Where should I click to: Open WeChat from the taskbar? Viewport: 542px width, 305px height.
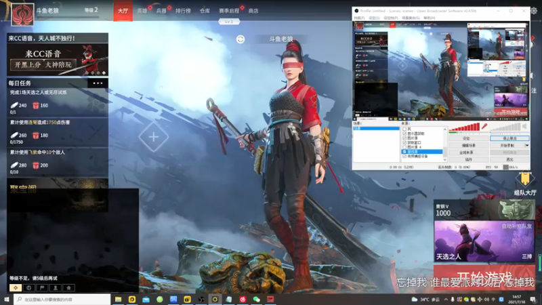(x=257, y=300)
